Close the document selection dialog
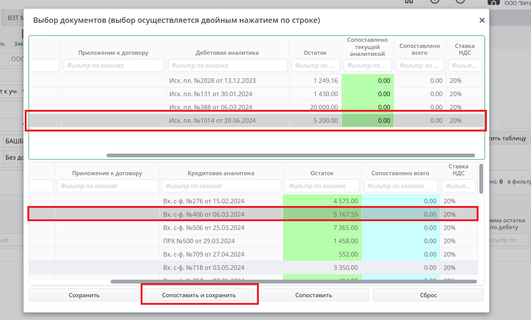Viewport: 531px width, 320px height. pos(482,21)
